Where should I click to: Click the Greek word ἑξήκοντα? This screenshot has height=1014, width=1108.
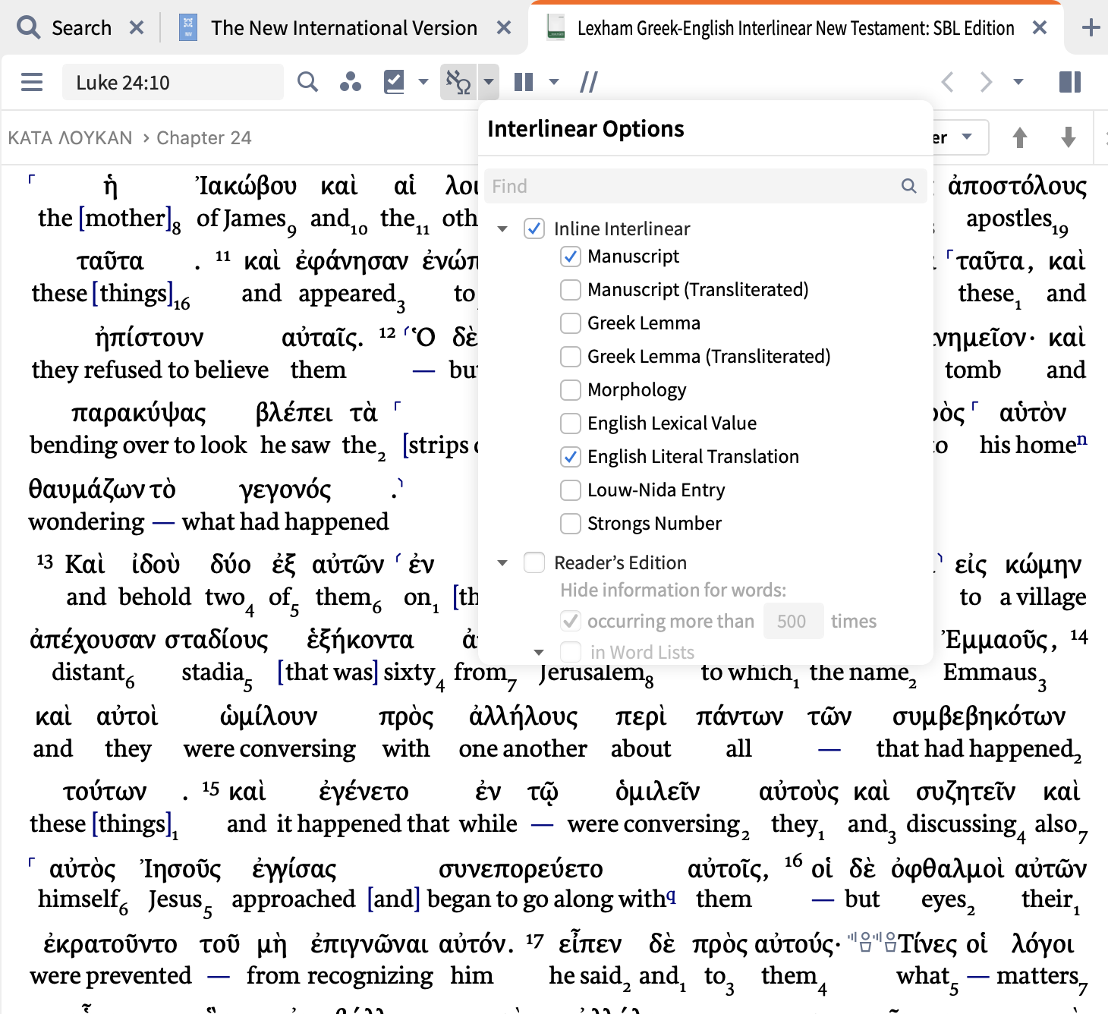click(x=360, y=640)
